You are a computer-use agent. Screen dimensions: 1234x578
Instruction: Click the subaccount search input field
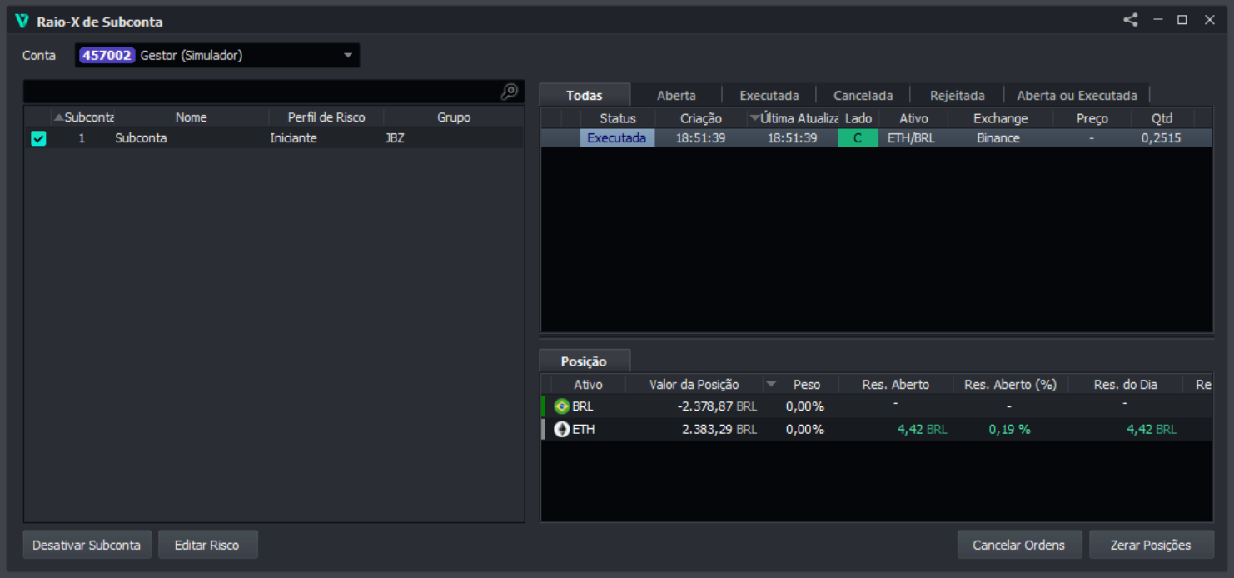coord(258,92)
